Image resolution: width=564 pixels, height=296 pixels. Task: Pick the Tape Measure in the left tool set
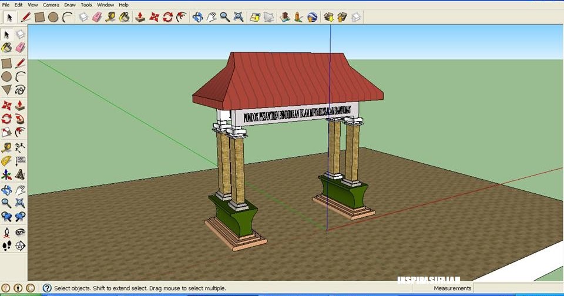coord(6,147)
